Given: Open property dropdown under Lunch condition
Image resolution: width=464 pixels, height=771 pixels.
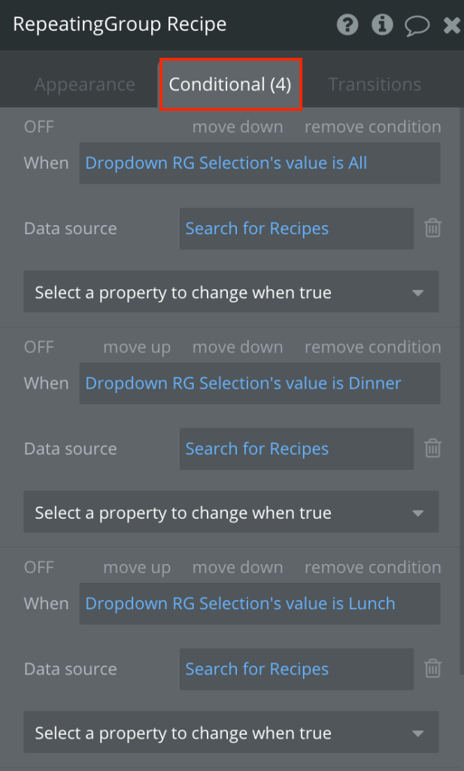Looking at the screenshot, I should point(231,733).
